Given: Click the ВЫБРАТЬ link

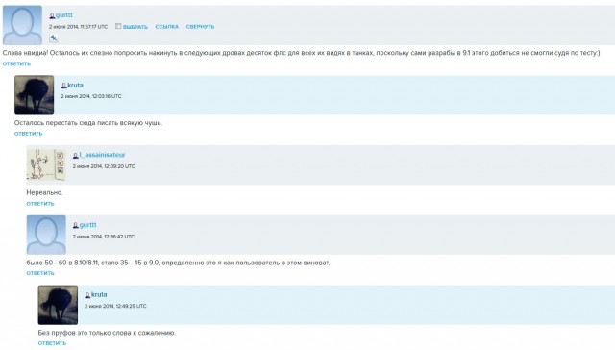Looking at the screenshot, I should click(135, 27).
